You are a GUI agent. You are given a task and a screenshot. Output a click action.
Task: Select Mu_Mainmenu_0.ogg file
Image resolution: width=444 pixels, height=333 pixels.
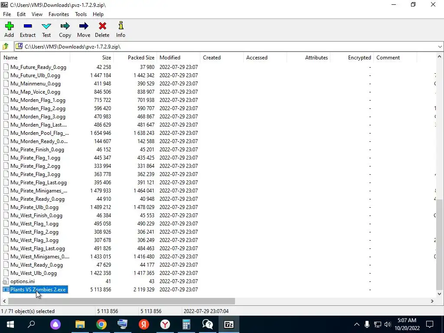pos(36,84)
